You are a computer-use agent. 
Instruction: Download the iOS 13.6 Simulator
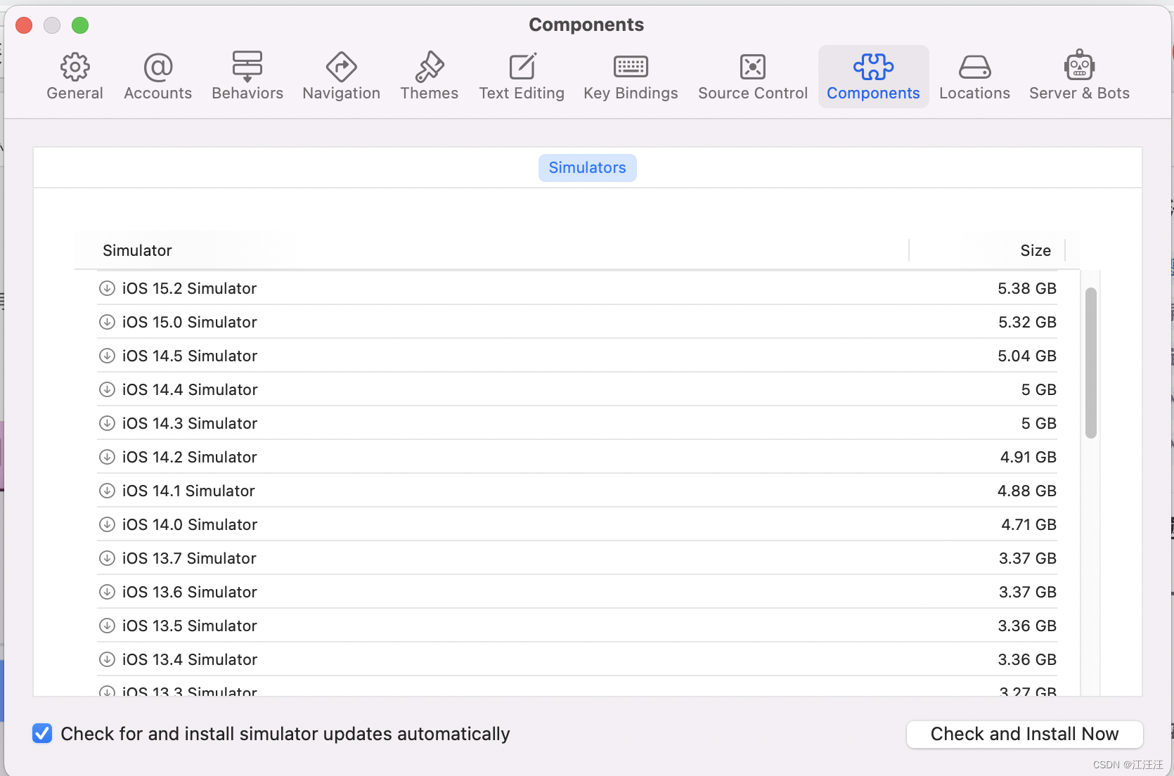107,592
